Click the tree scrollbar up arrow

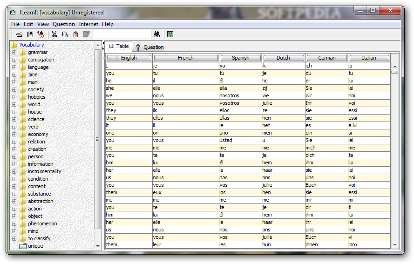[98, 45]
